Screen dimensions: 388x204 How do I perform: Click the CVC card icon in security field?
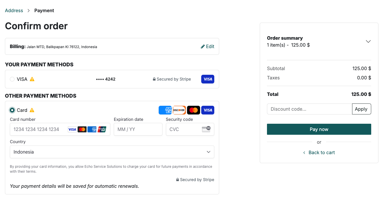coord(206,129)
